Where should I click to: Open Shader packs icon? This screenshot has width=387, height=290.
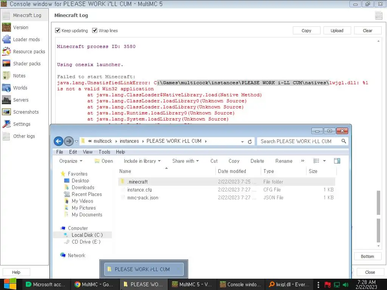[x=6, y=63]
